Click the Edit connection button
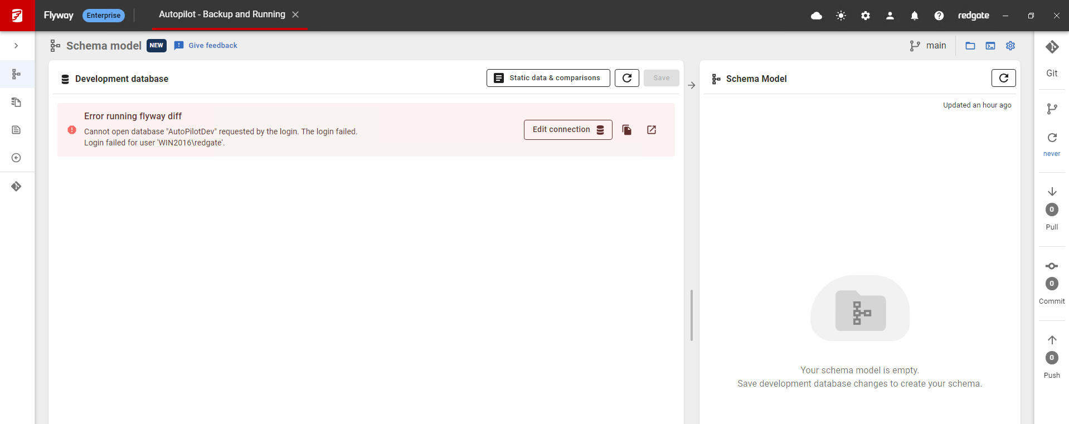 [567, 130]
